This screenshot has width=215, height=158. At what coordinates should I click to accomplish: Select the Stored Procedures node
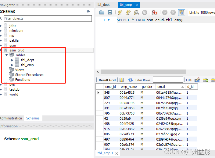[x=29, y=75]
